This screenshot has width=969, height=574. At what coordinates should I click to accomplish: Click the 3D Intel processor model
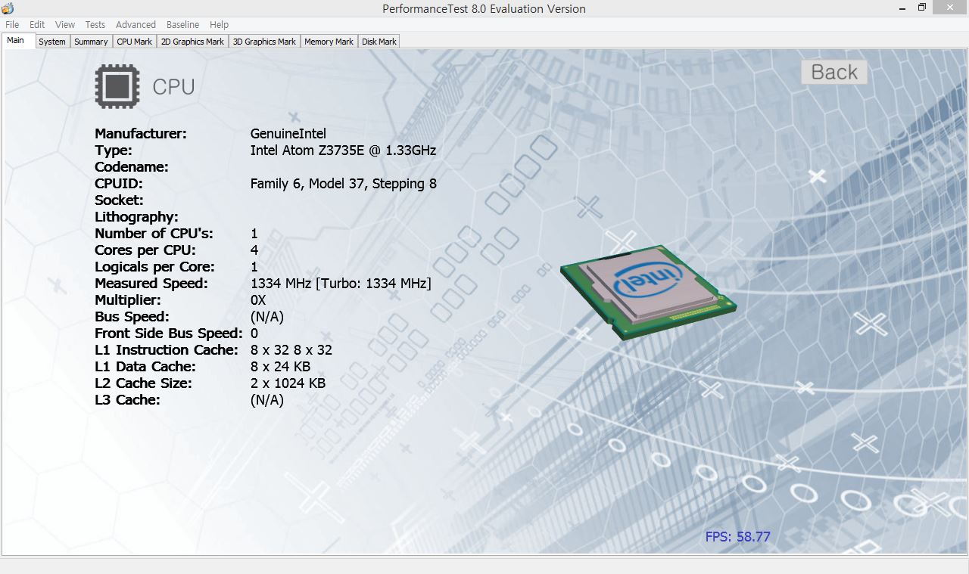point(648,291)
